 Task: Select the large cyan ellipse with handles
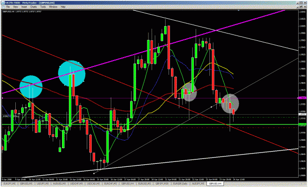[x=71, y=74]
